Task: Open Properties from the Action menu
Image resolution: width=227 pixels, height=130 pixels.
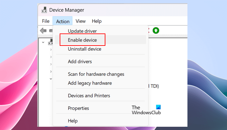Action: click(x=78, y=108)
